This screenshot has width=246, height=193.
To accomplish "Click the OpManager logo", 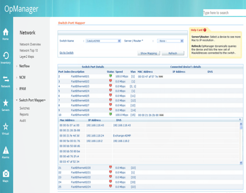I will click(x=21, y=9).
